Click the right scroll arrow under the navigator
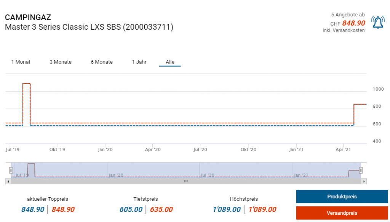 [x=364, y=182]
